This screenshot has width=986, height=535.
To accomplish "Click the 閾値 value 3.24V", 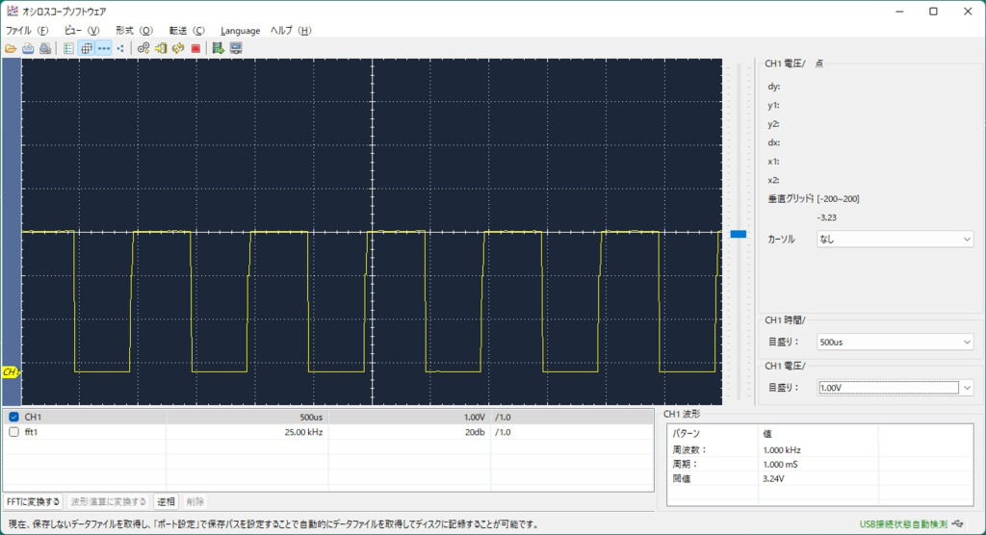I will click(x=773, y=478).
